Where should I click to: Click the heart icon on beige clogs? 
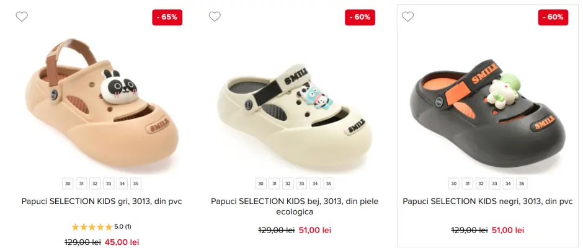pos(215,17)
